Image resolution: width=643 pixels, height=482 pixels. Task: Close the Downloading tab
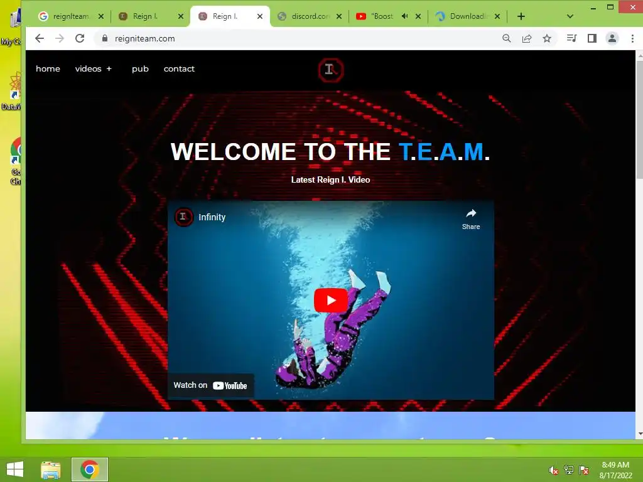click(497, 16)
